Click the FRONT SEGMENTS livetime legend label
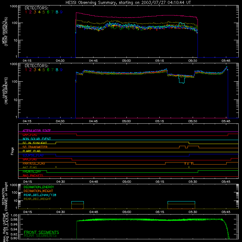This screenshot has width=242, height=242. point(41,232)
